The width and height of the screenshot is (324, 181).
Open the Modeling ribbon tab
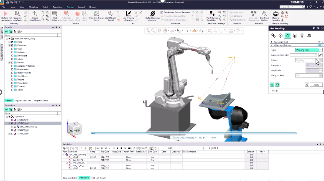point(33,7)
